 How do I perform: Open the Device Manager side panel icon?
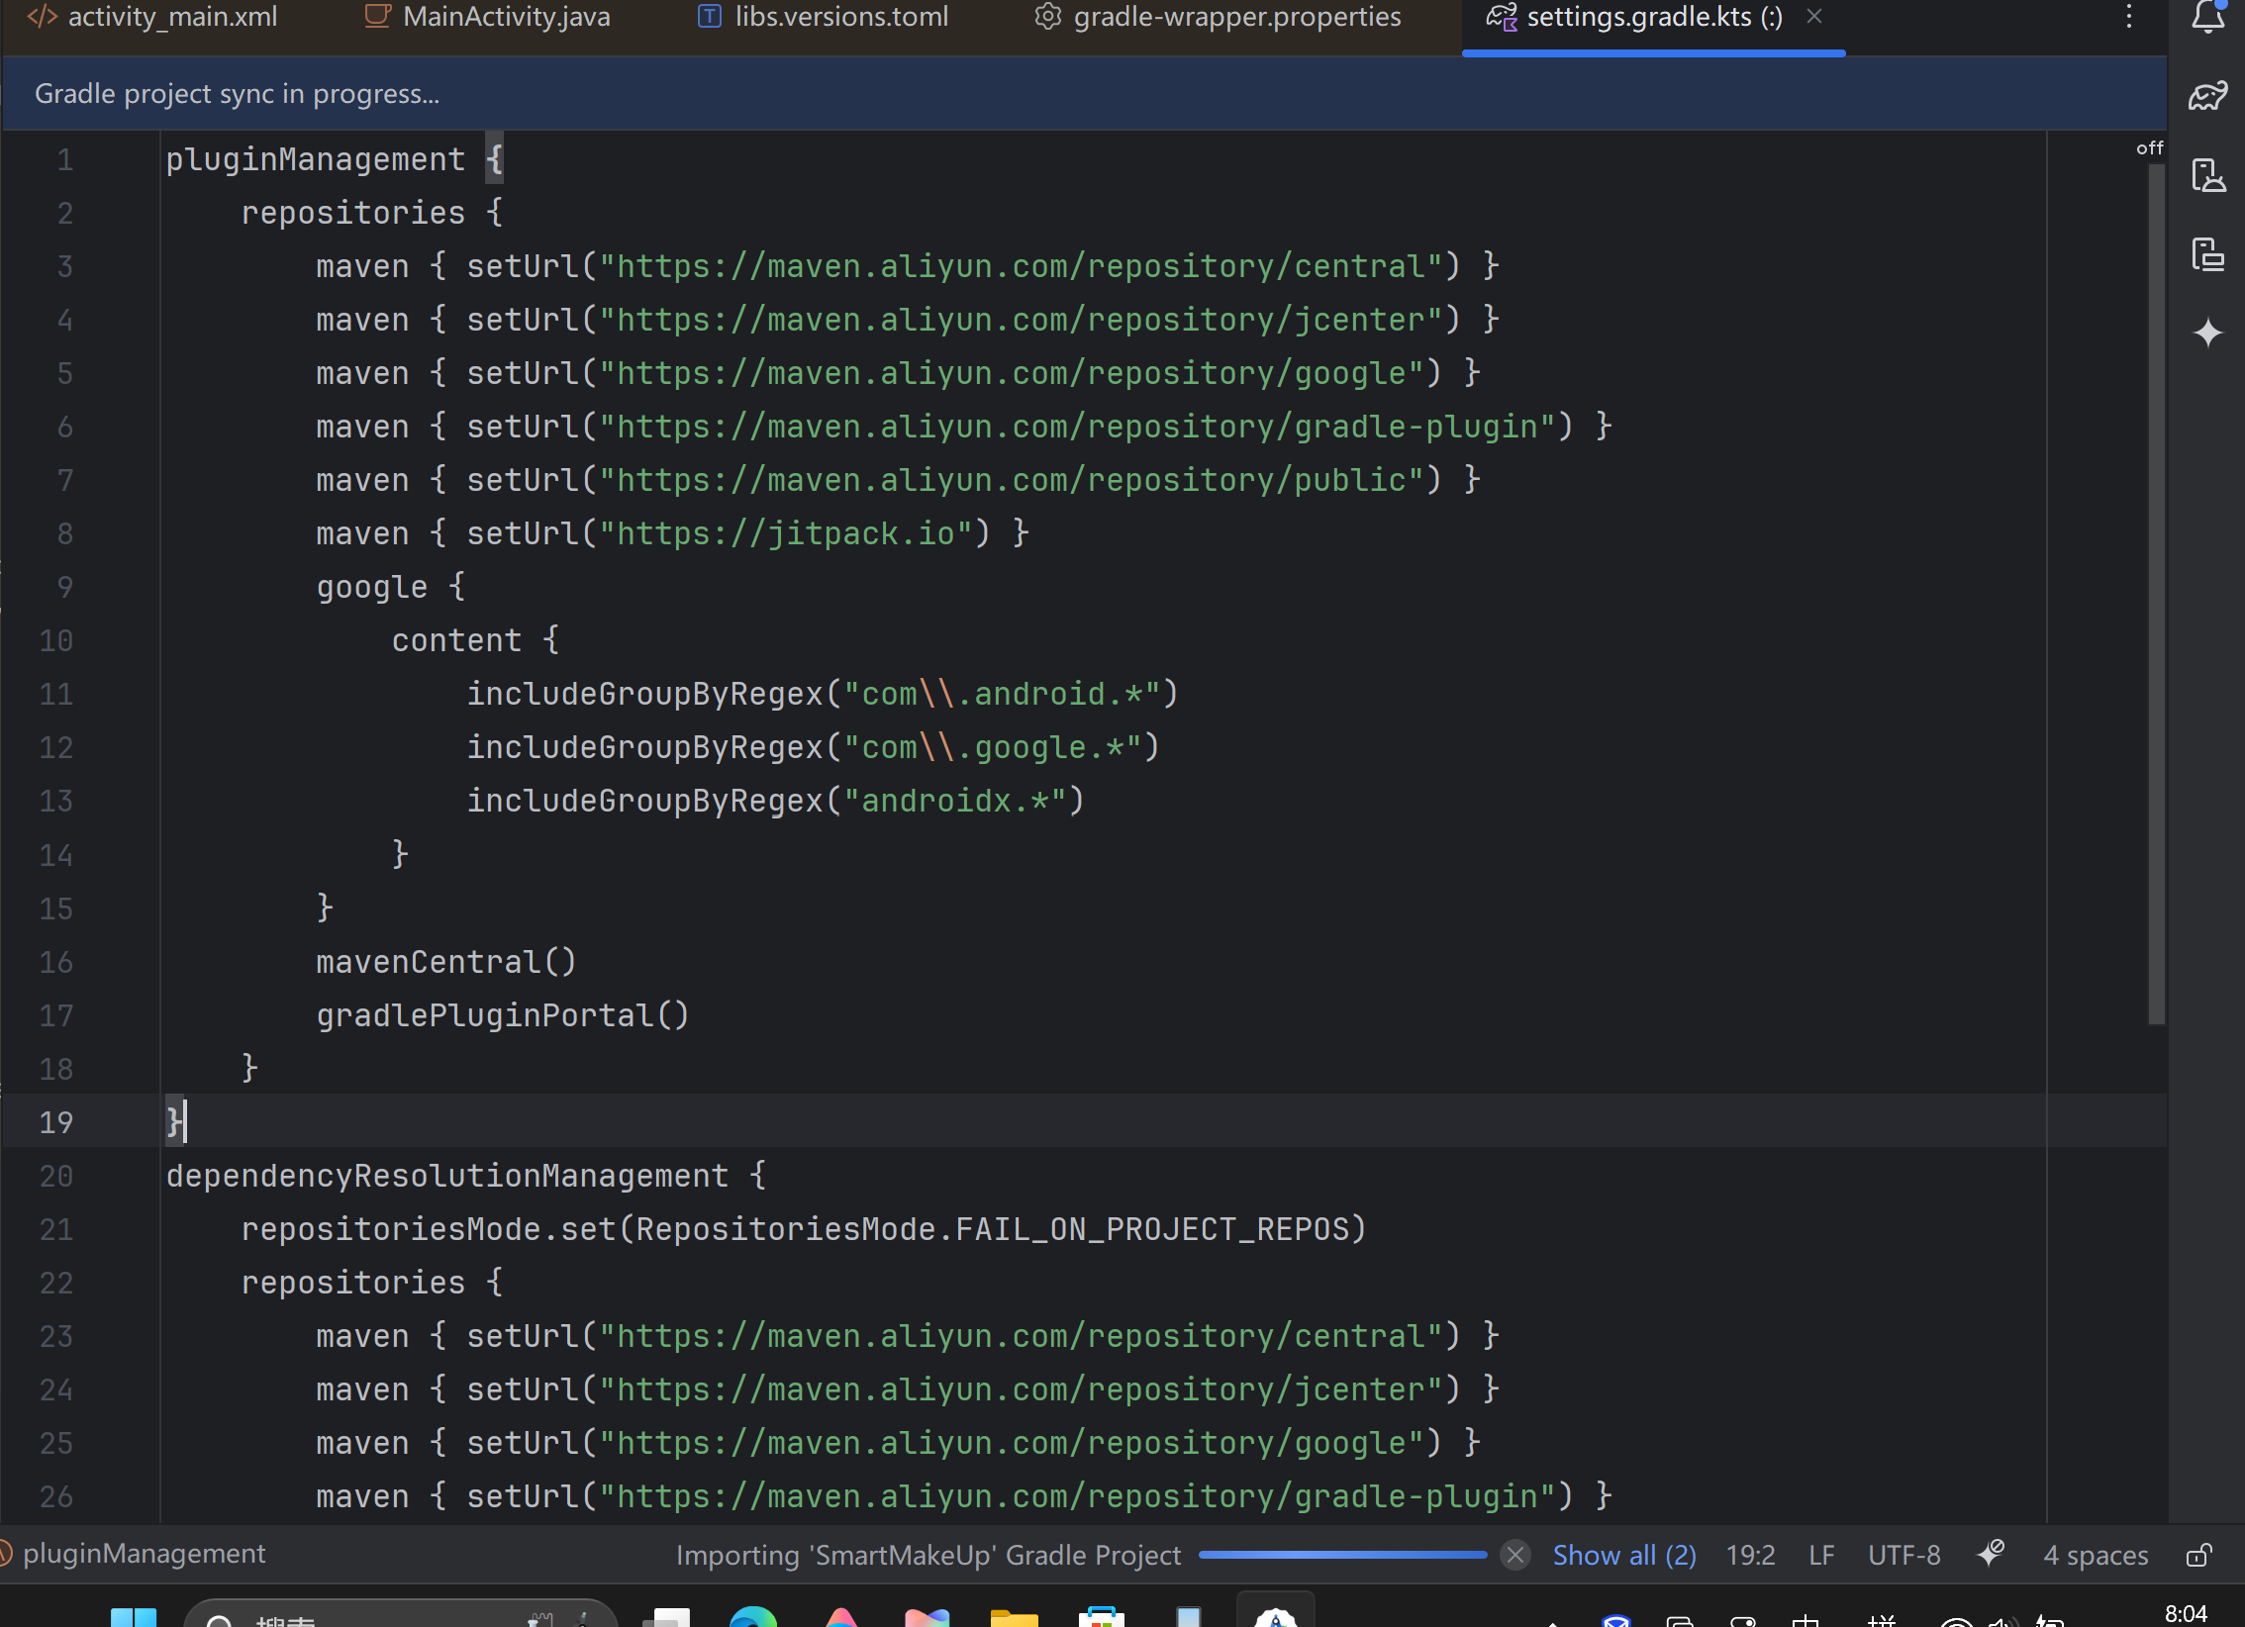(2206, 176)
